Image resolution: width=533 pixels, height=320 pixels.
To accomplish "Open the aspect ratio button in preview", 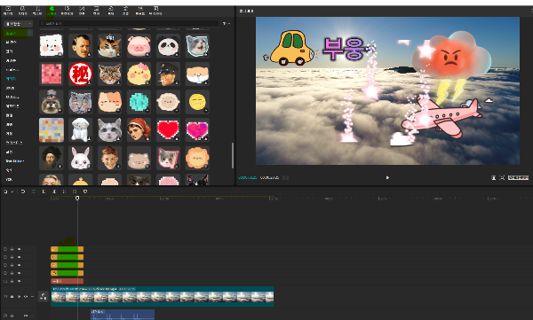I will click(x=518, y=177).
